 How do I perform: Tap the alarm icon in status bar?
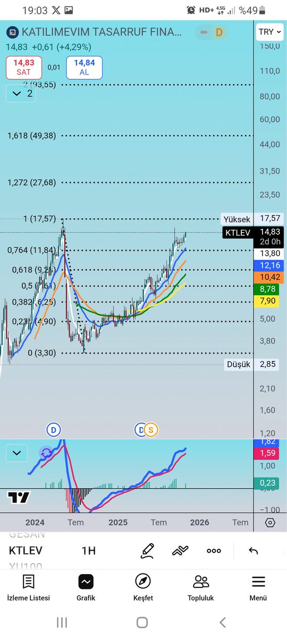[x=191, y=10]
